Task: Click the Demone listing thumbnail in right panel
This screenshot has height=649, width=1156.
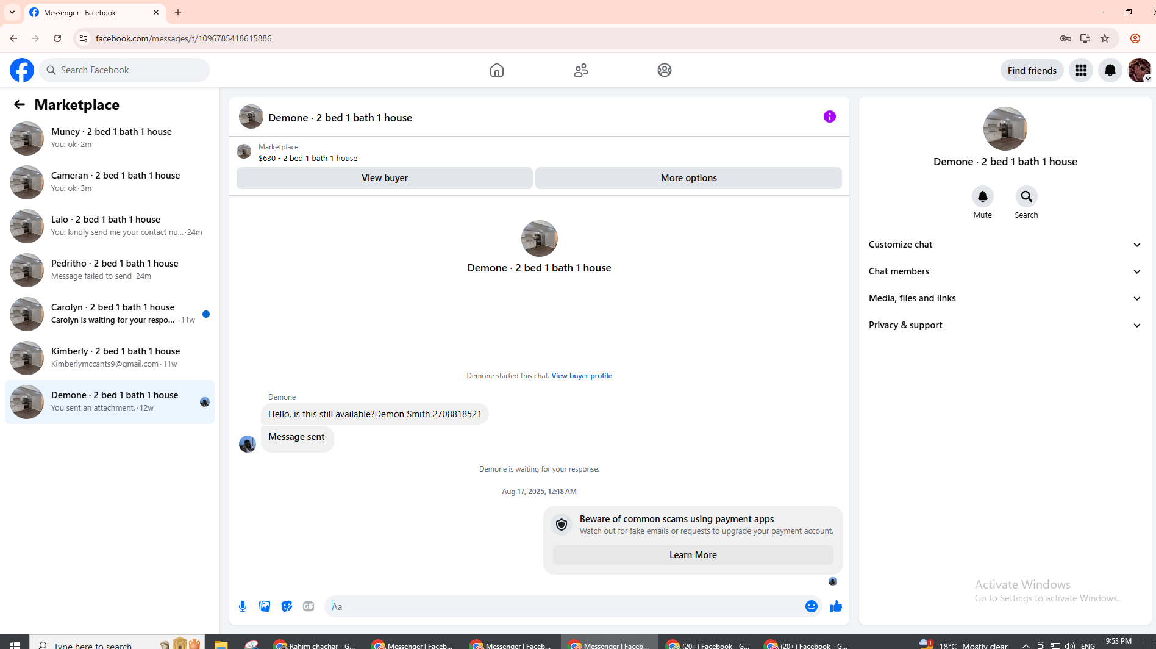Action: [x=1005, y=129]
